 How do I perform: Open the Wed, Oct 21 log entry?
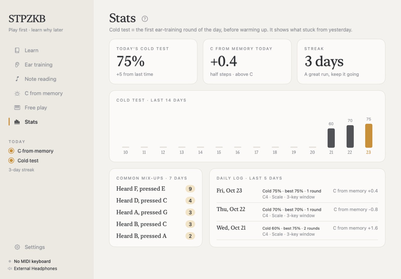[297, 231]
